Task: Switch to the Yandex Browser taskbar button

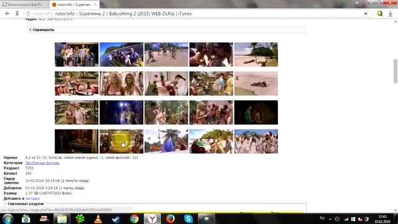Action: point(152,218)
